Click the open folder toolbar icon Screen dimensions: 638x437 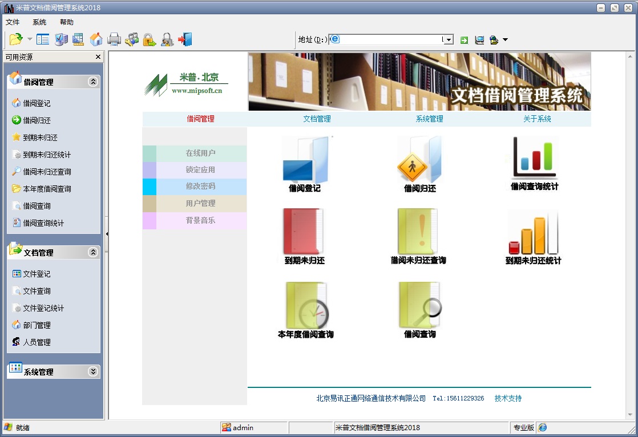tap(16, 39)
